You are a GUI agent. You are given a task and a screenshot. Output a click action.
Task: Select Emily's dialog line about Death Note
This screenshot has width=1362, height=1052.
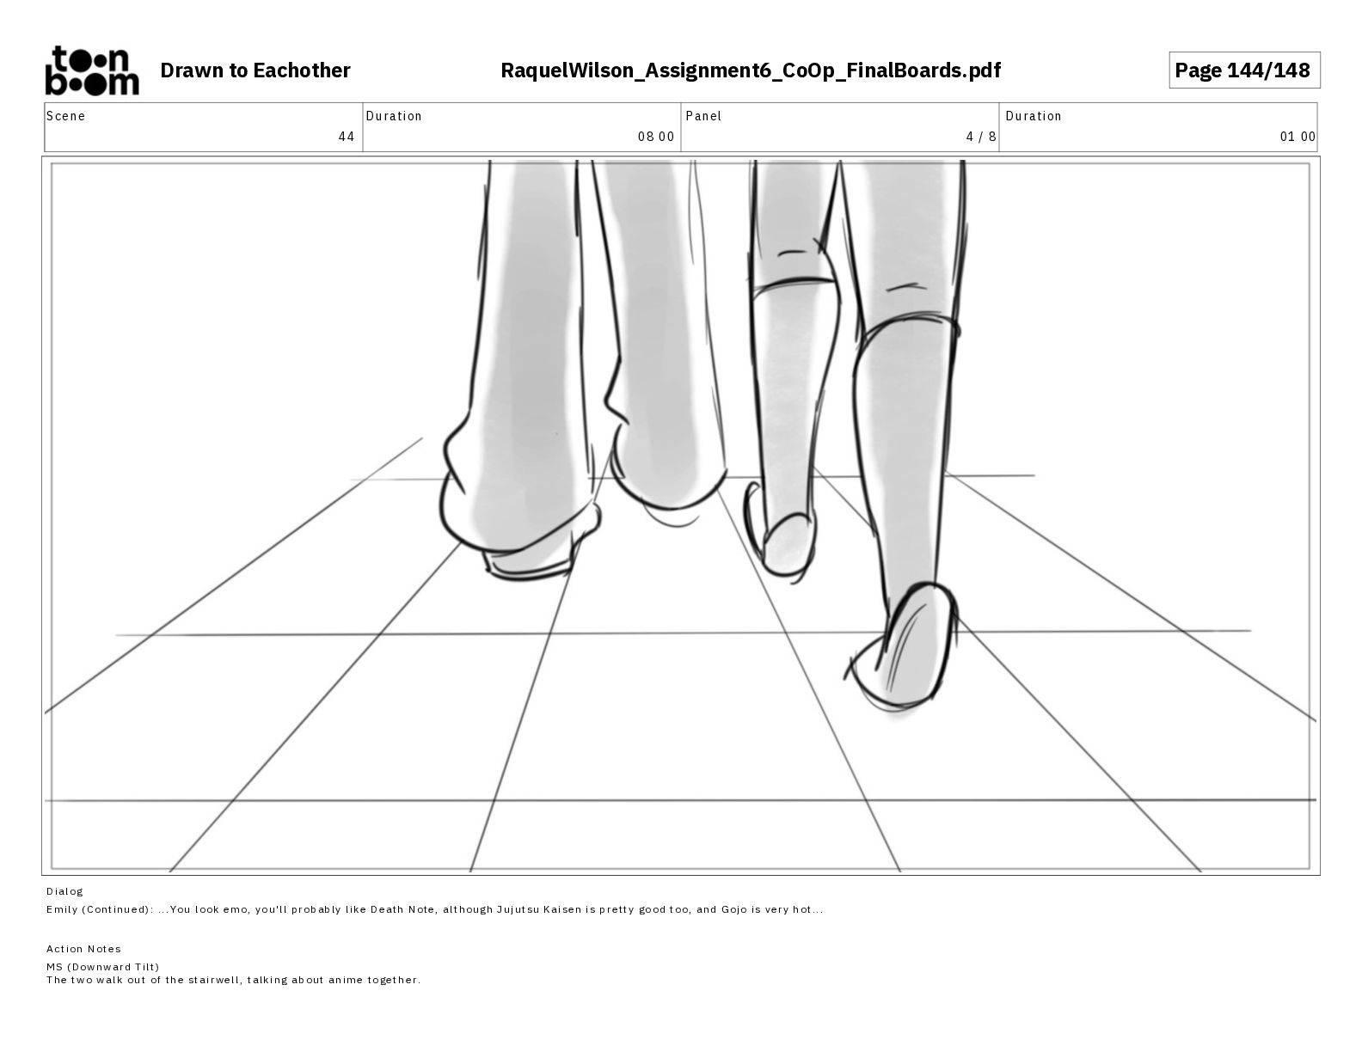(434, 909)
